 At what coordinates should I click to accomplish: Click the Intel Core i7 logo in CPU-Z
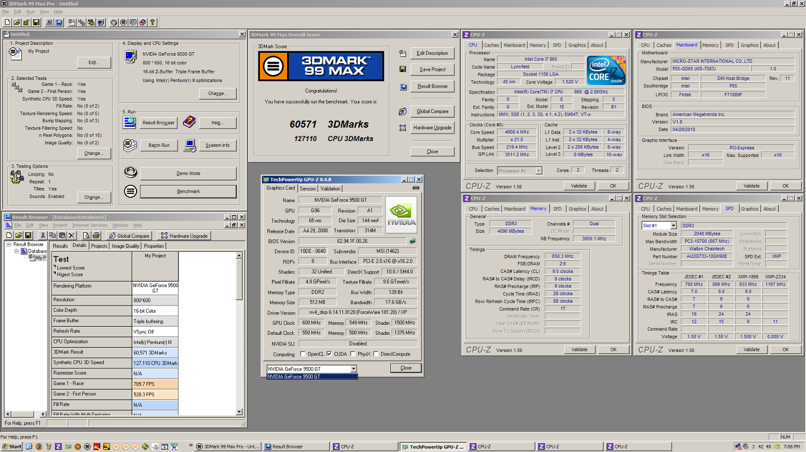tap(606, 70)
